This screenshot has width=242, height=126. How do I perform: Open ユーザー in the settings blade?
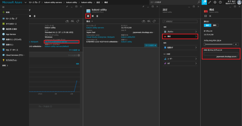[180, 59]
